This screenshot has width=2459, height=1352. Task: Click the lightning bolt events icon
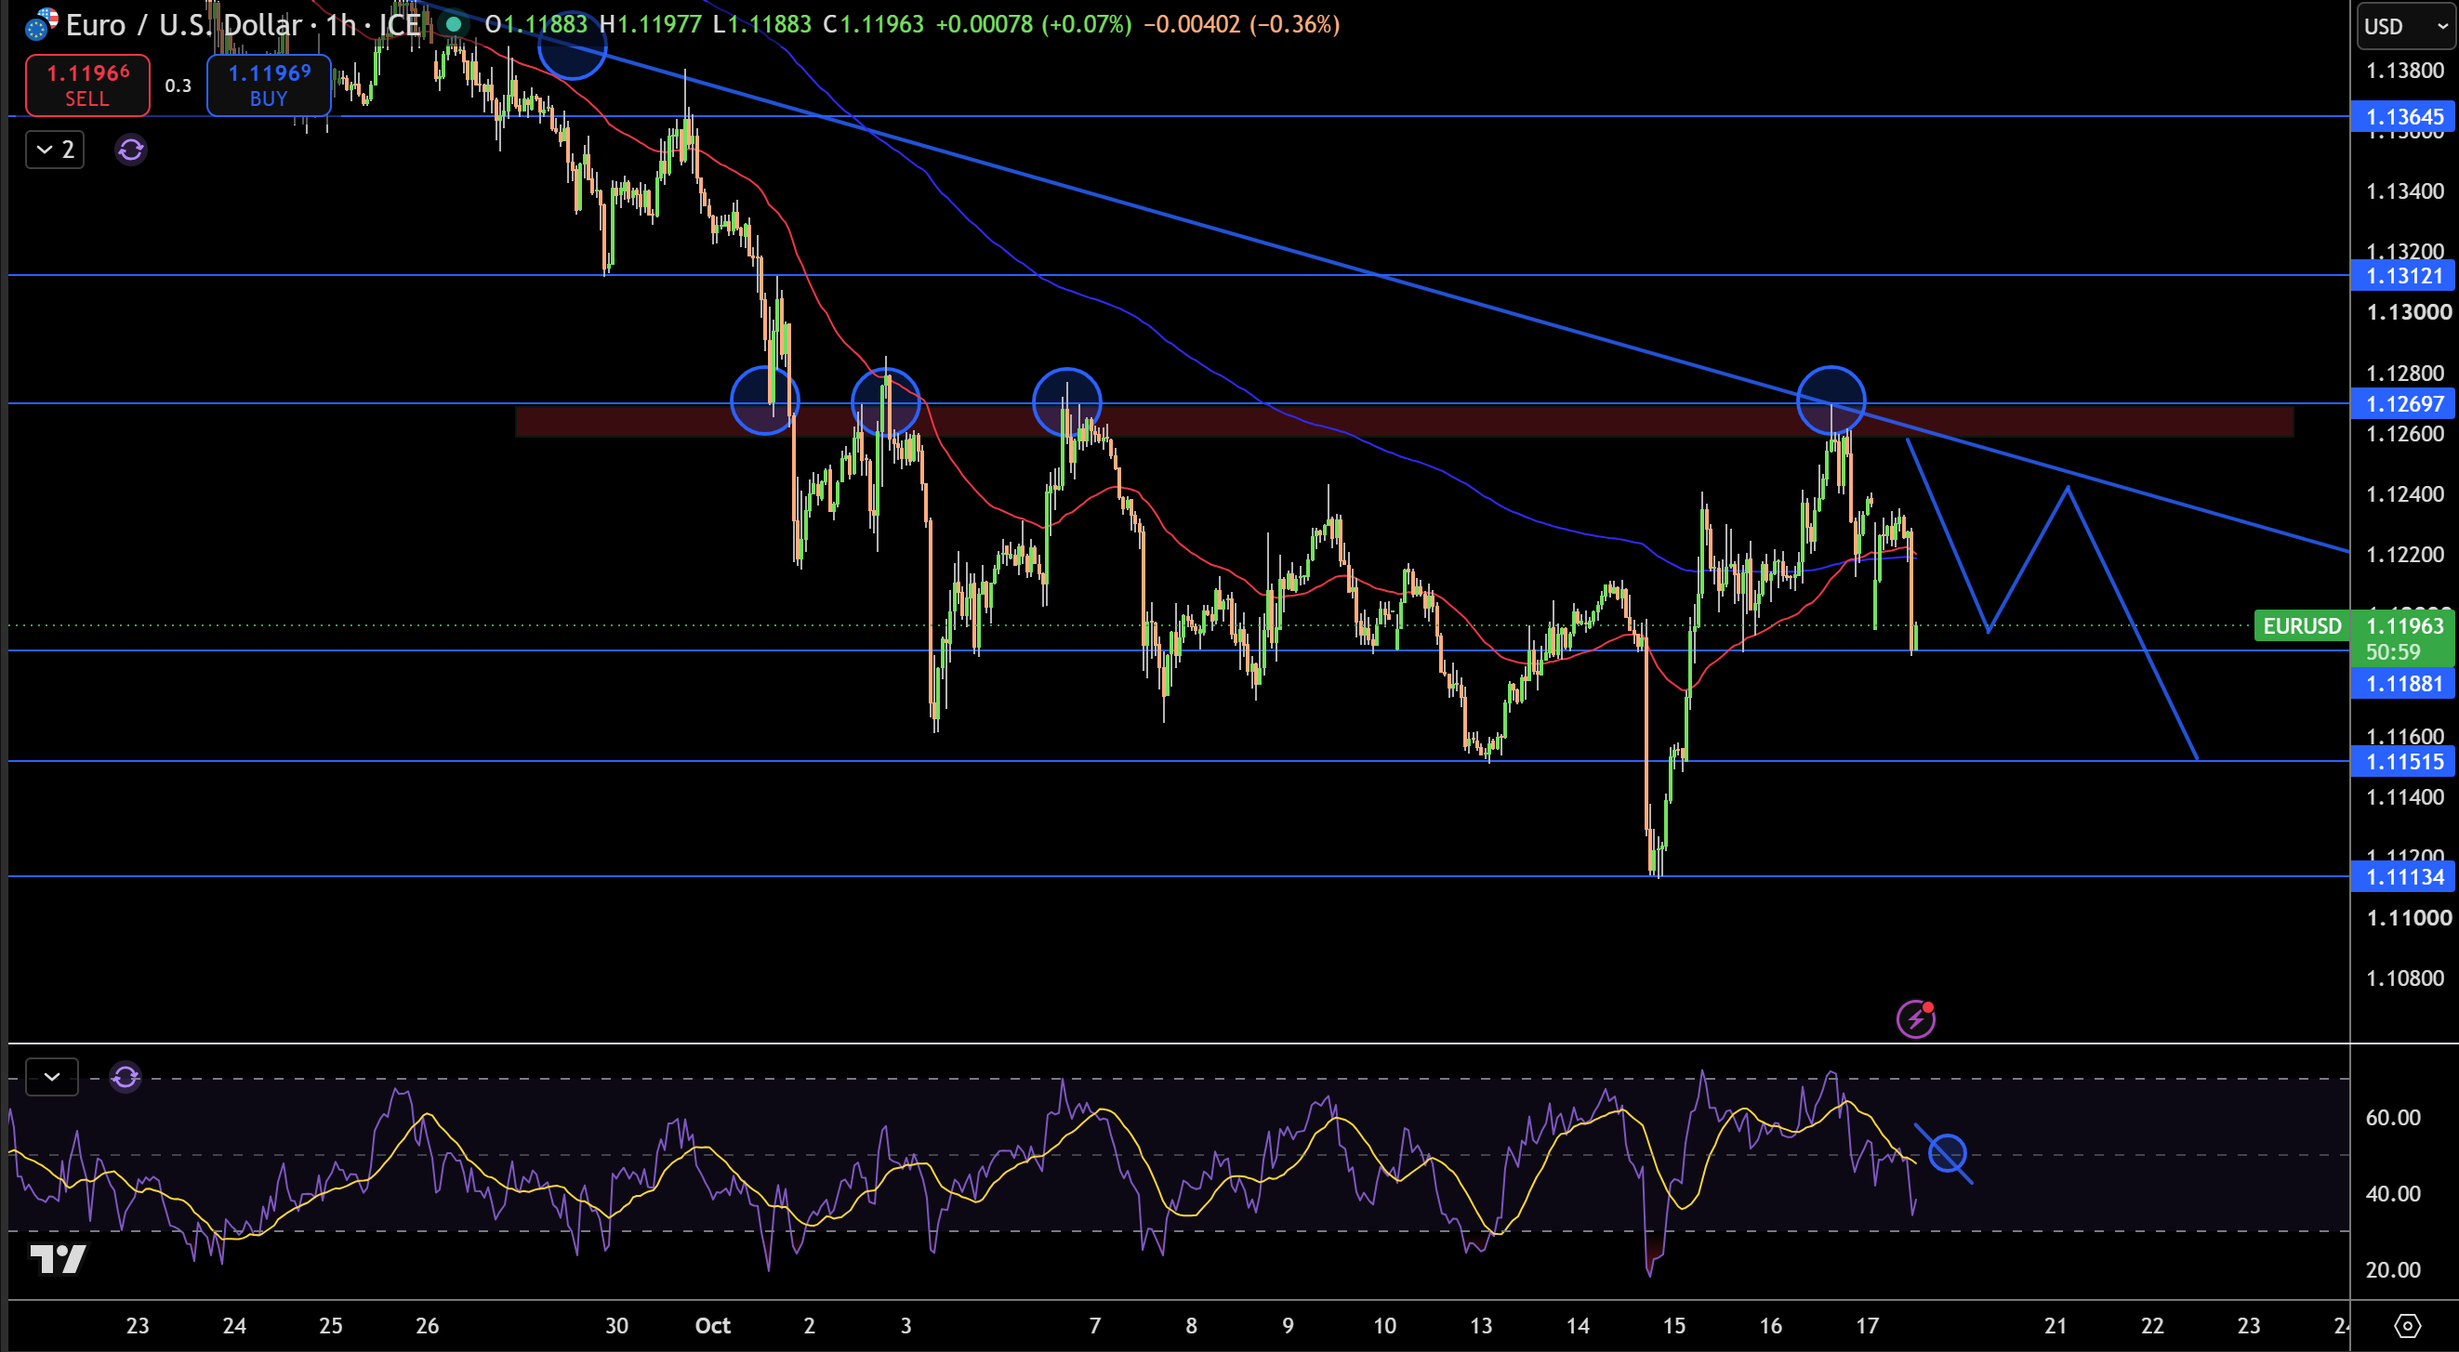click(x=1915, y=1018)
